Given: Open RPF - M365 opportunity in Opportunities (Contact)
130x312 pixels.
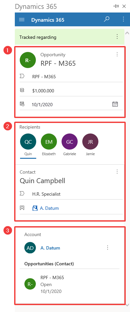Looking at the screenshot, I should [52, 277].
